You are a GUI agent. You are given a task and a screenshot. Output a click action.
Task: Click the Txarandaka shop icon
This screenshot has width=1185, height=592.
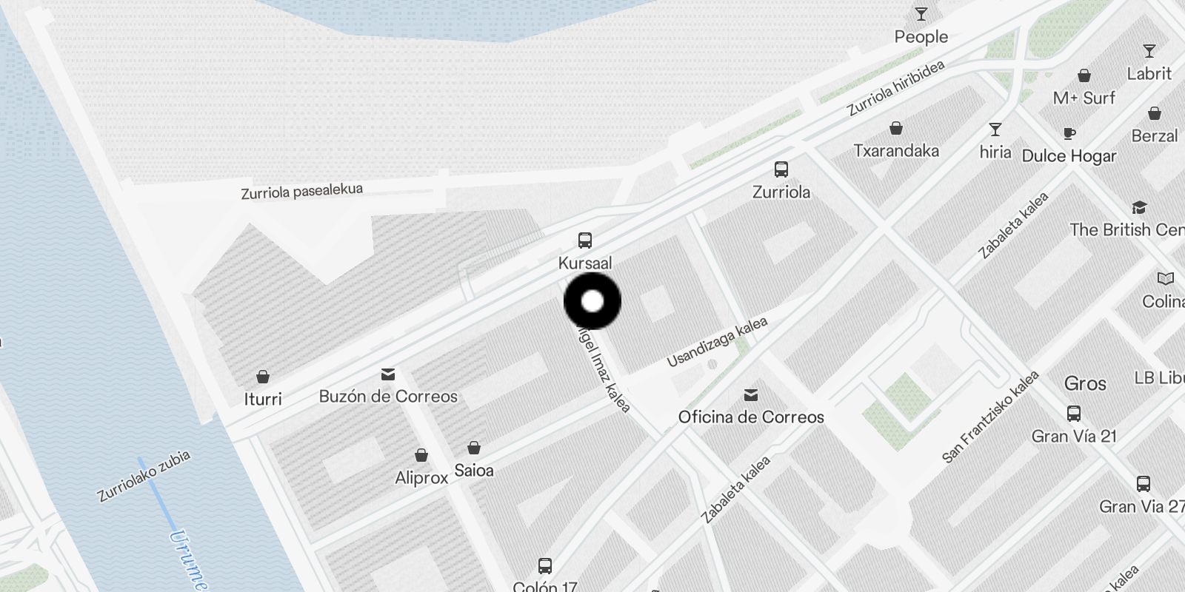[x=896, y=128]
